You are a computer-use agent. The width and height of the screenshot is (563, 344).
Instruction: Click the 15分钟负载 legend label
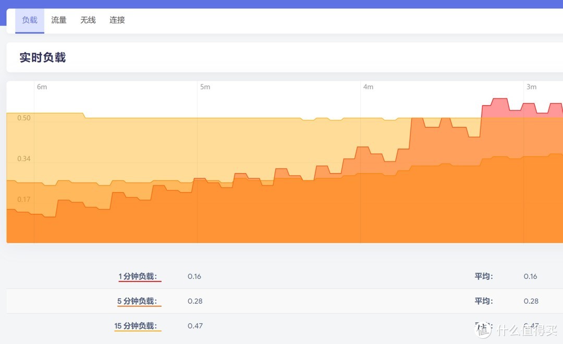[137, 325]
